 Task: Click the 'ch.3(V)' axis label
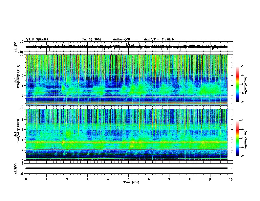16,168
